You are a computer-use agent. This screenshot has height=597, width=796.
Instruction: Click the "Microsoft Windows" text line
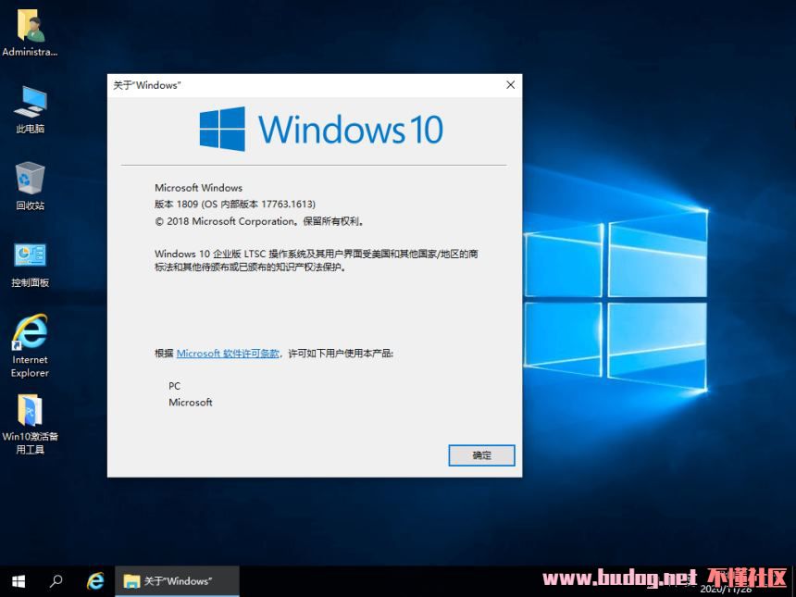pyautogui.click(x=198, y=188)
